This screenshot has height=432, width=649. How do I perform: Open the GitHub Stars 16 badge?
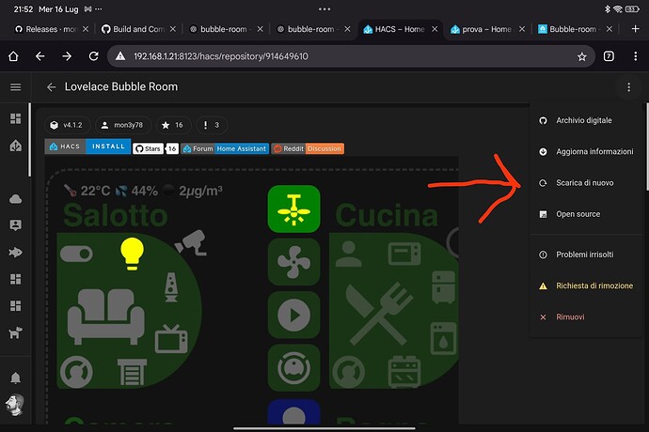[155, 148]
